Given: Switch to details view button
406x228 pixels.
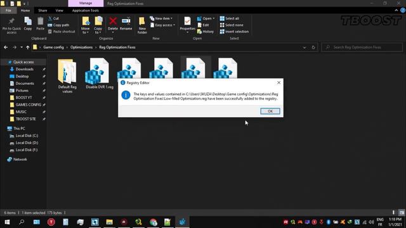Looking at the screenshot, I should (393, 213).
